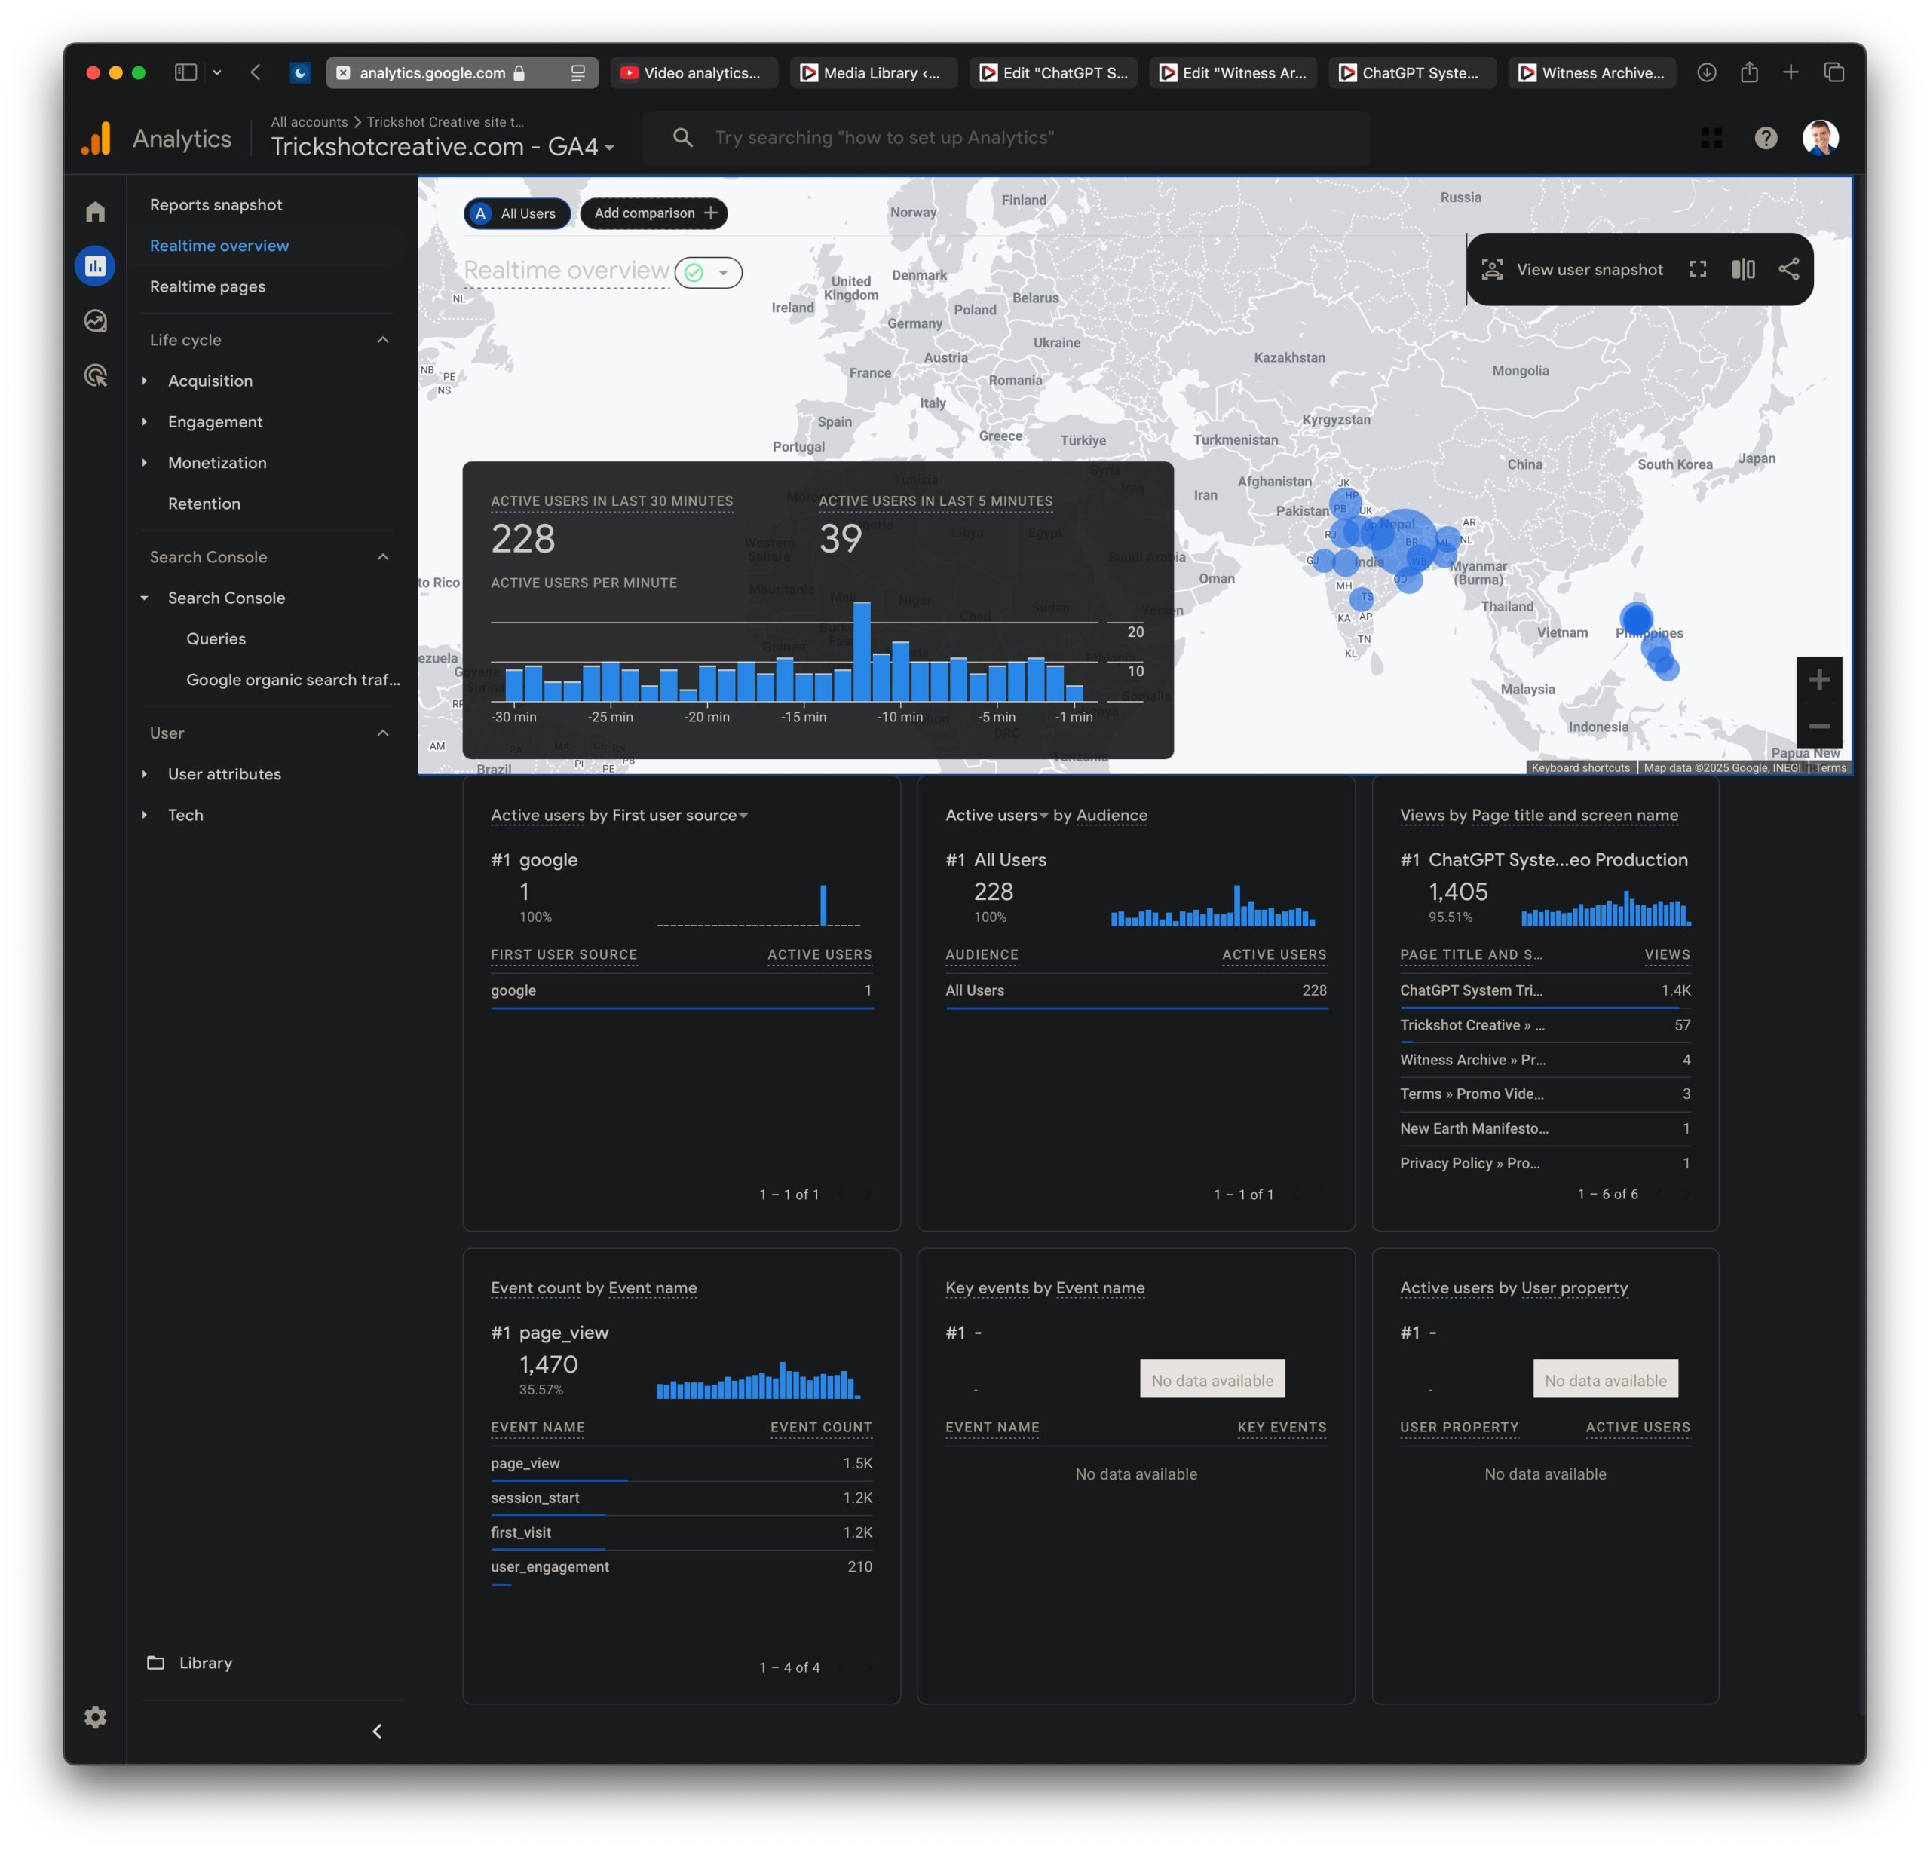The width and height of the screenshot is (1930, 1849).
Task: Go back with Safari back arrow
Action: click(x=256, y=72)
